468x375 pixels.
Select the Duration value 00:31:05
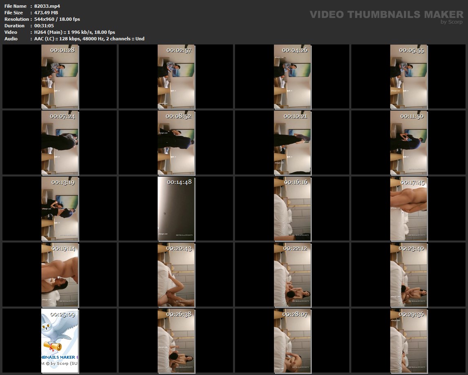[44, 26]
